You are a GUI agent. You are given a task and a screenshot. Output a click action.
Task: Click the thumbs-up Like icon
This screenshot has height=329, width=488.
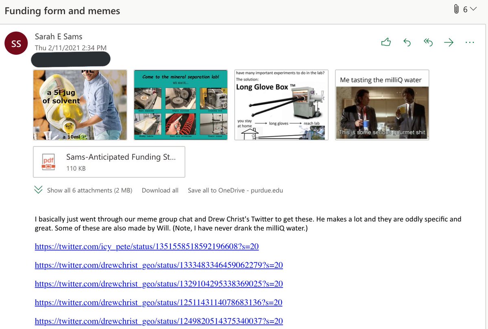tap(386, 42)
